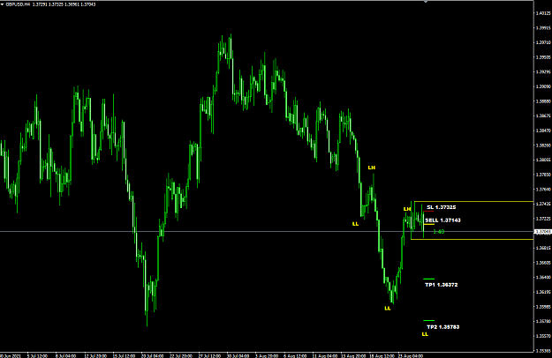Click the LH label left of SL line
Image resolution: width=552 pixels, height=358 pixels.
click(407, 209)
